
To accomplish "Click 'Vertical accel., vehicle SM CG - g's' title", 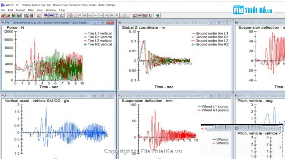I will (x=37, y=101).
